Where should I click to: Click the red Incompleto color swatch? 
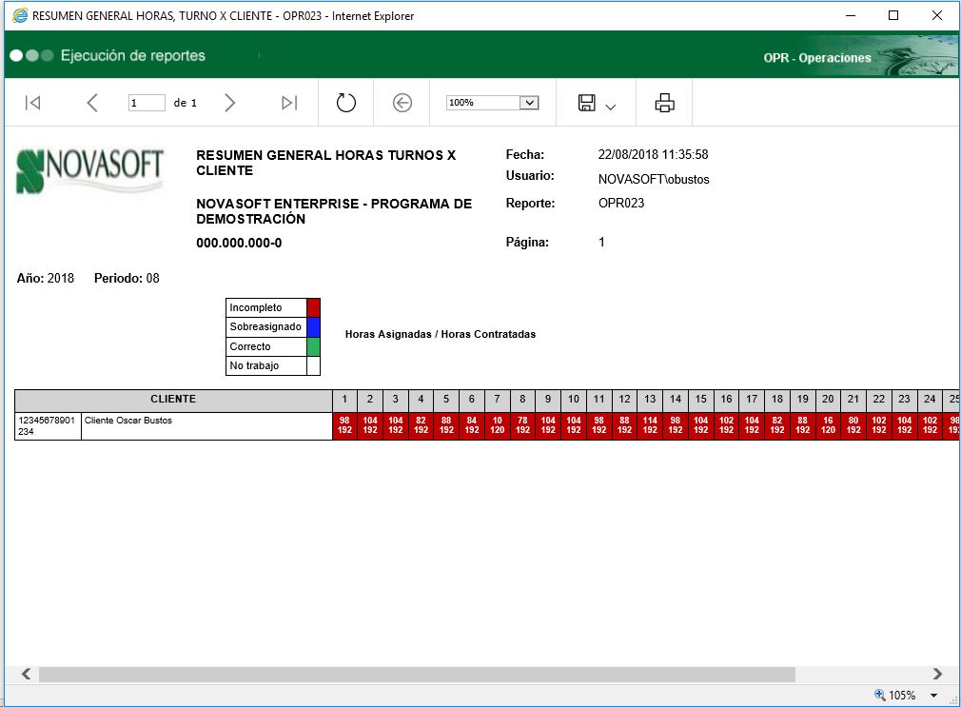tap(314, 308)
